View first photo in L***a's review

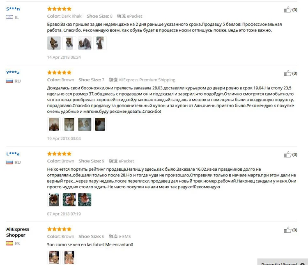(x=54, y=200)
